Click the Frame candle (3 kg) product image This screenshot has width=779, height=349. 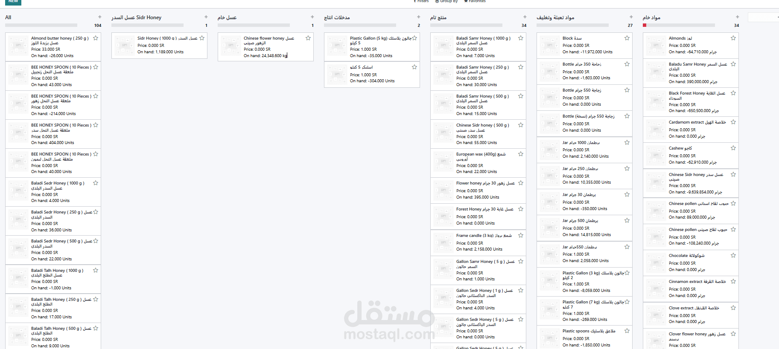[443, 242]
